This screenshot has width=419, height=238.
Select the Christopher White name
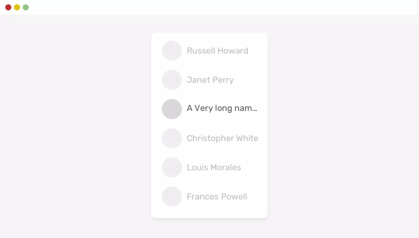(222, 138)
